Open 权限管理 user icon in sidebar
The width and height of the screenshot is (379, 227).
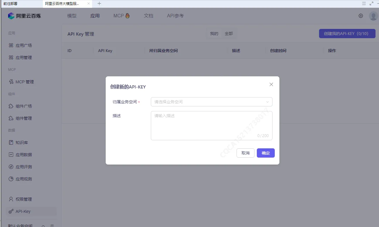(11, 199)
